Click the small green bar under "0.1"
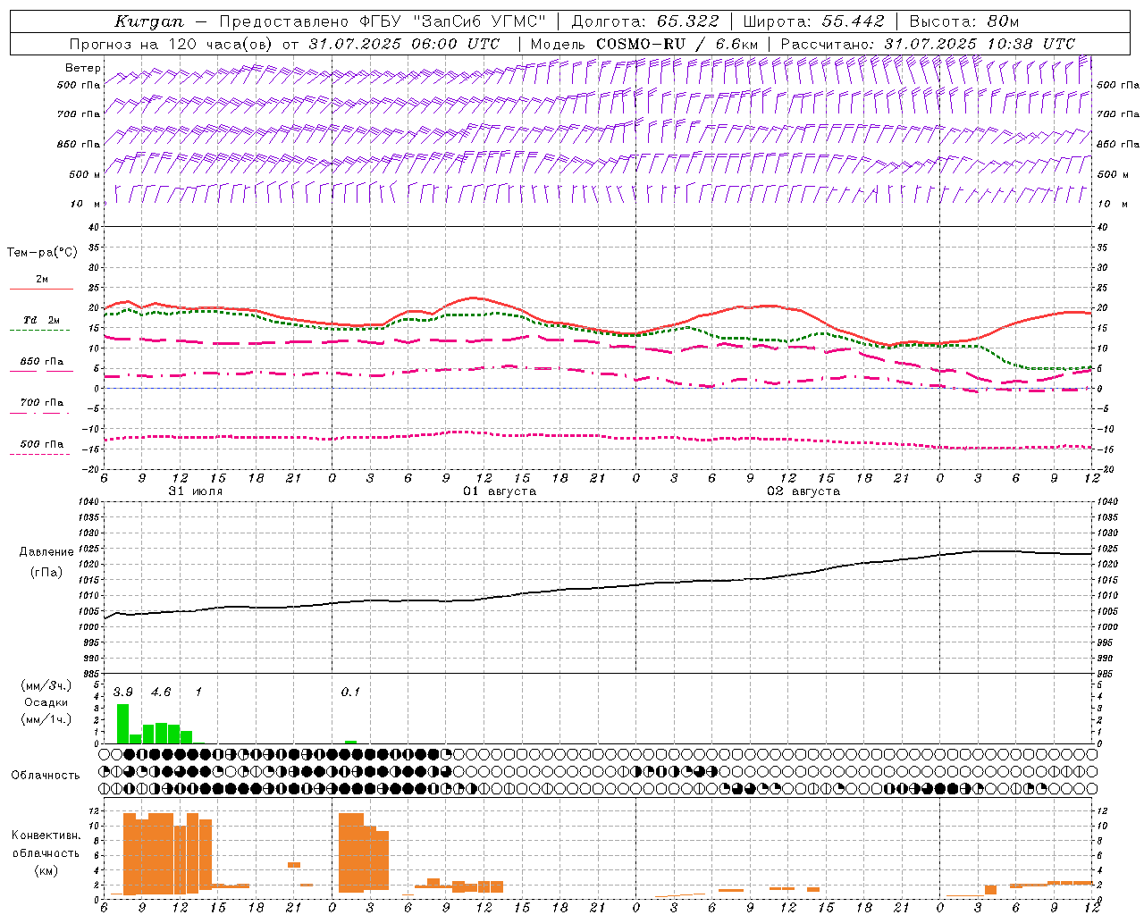The width and height of the screenshot is (1144, 915). pos(350,742)
